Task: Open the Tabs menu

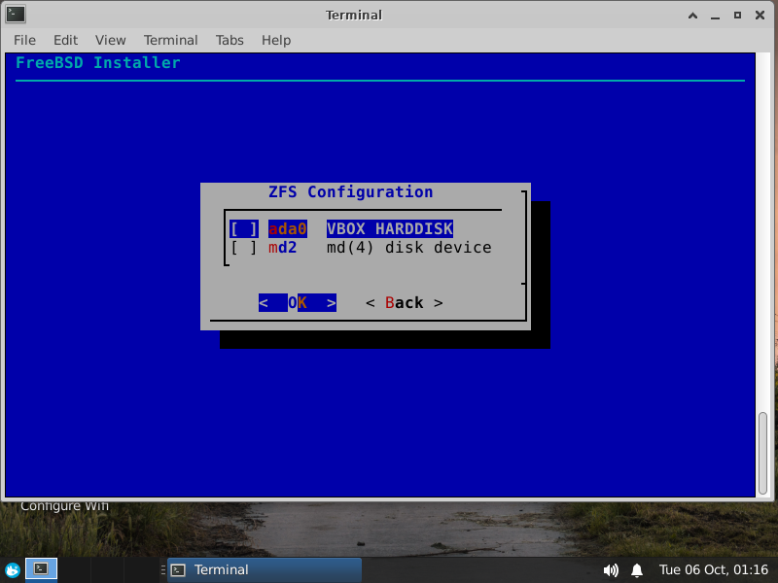Action: pos(230,40)
